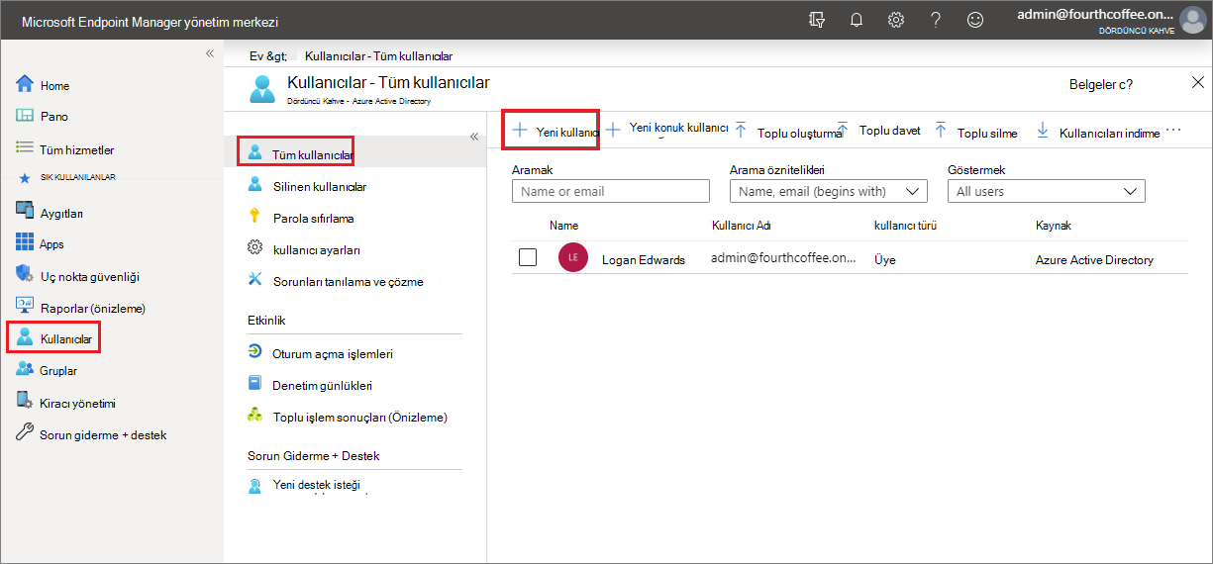The width and height of the screenshot is (1213, 564).
Task: Close the Kullanıcılar blade
Action: click(1197, 83)
